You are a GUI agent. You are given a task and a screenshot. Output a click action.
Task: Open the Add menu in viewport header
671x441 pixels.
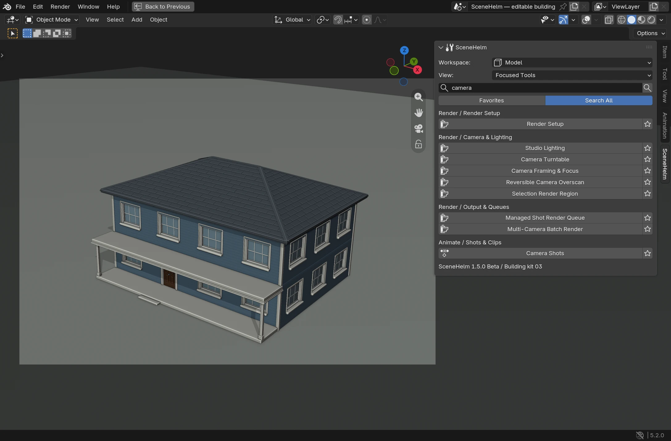137,20
